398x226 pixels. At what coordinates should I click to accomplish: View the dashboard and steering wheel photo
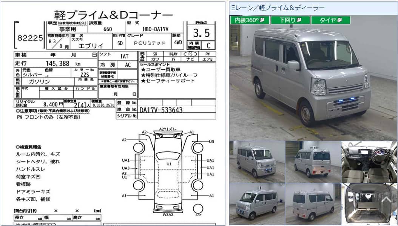pyautogui.click(x=370, y=160)
